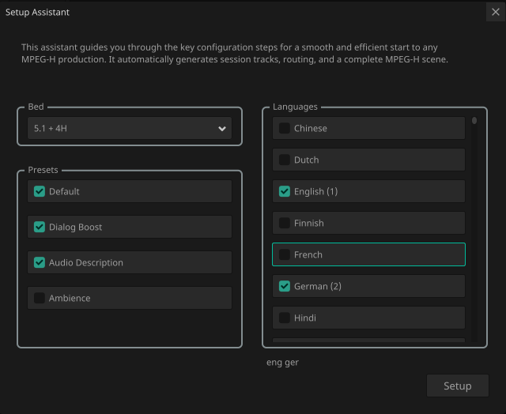Disable the Dialog Boost preset

(x=40, y=227)
